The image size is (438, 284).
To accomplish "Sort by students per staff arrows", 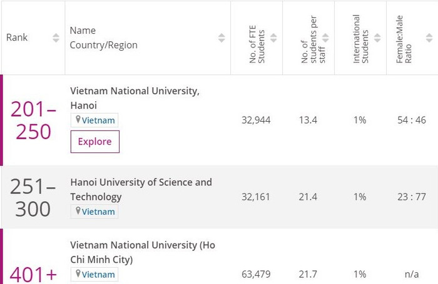I will coord(325,38).
